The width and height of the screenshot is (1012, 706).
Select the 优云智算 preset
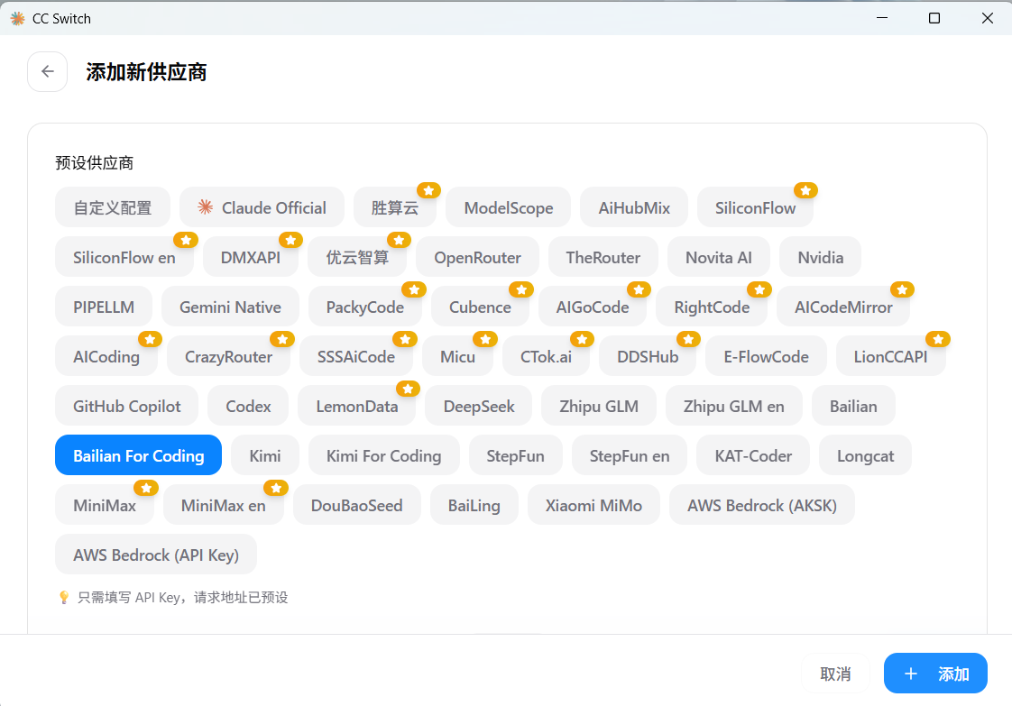[x=357, y=258]
